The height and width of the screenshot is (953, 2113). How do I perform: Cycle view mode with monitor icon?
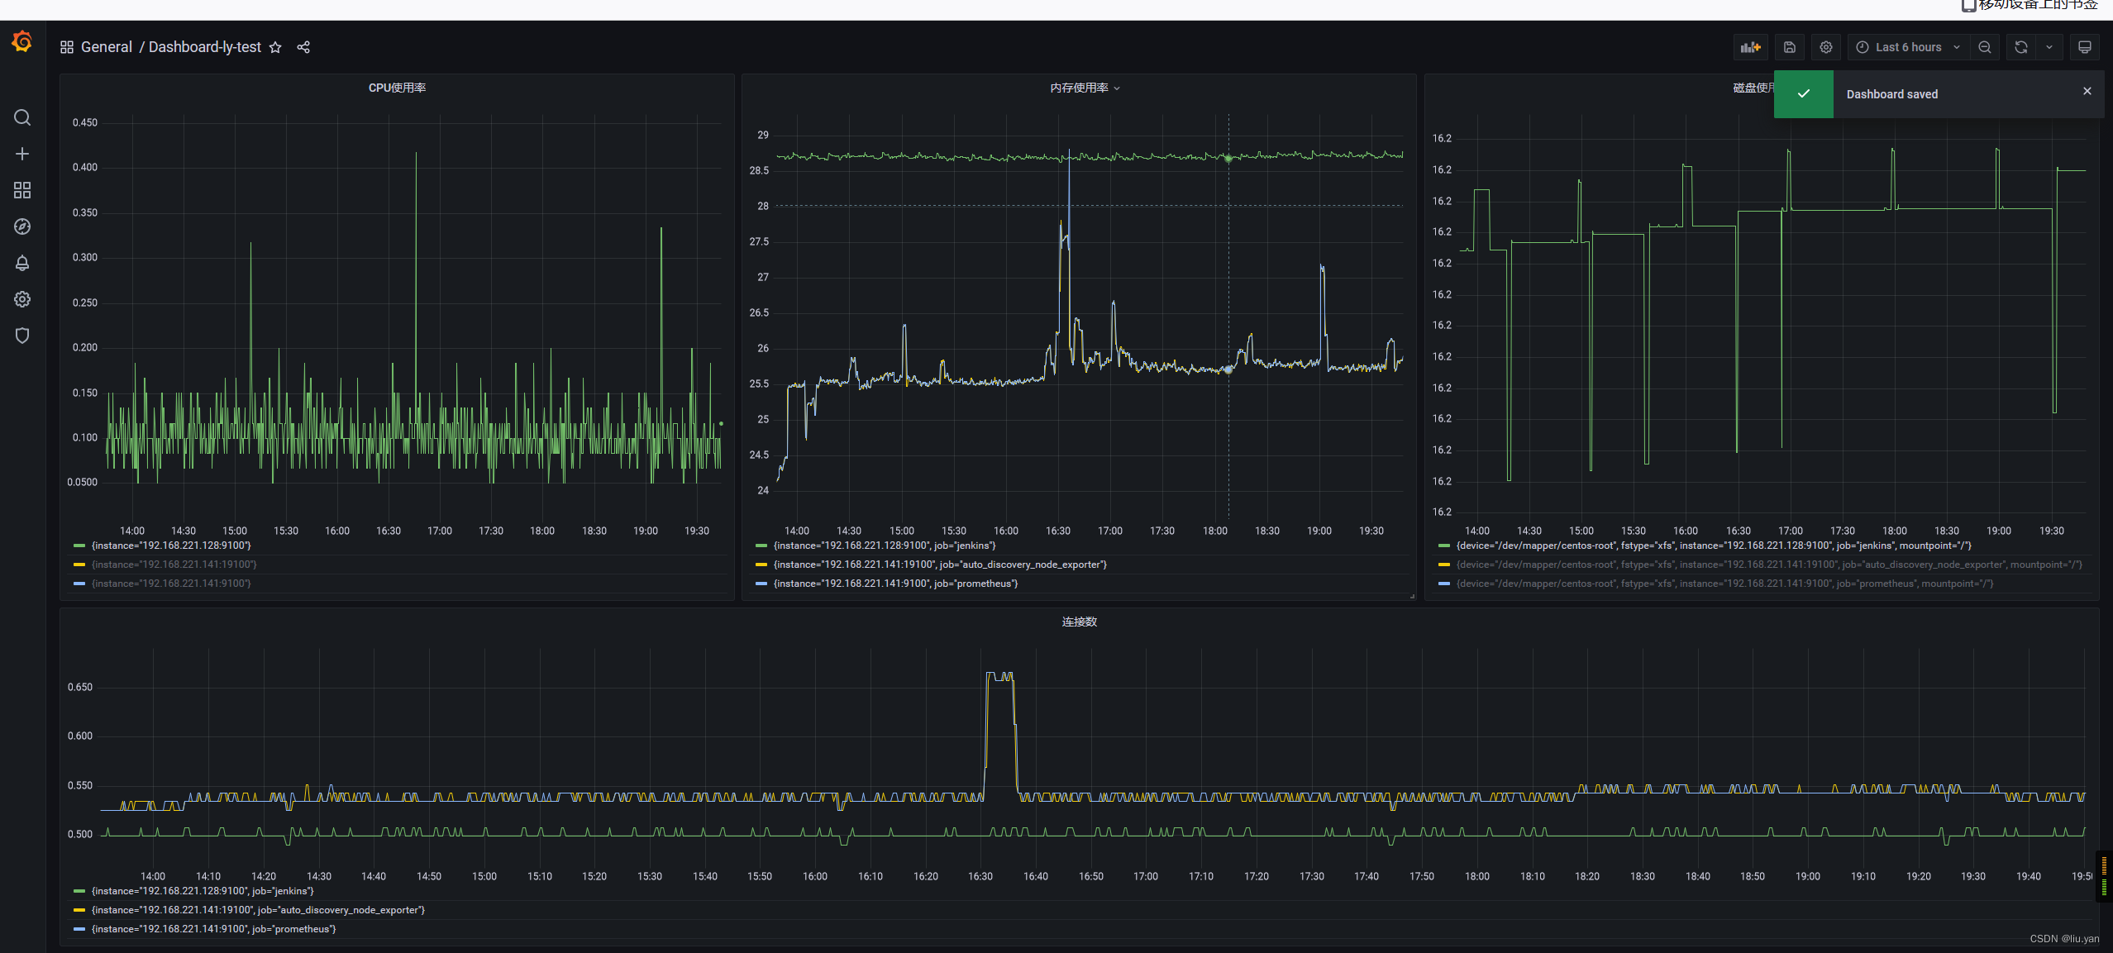[x=2084, y=47]
